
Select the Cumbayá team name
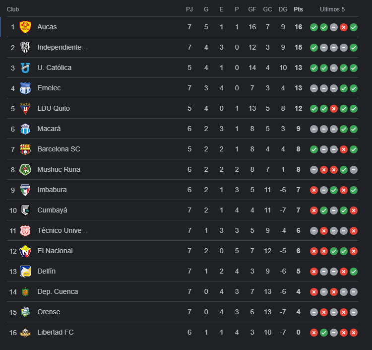click(52, 210)
